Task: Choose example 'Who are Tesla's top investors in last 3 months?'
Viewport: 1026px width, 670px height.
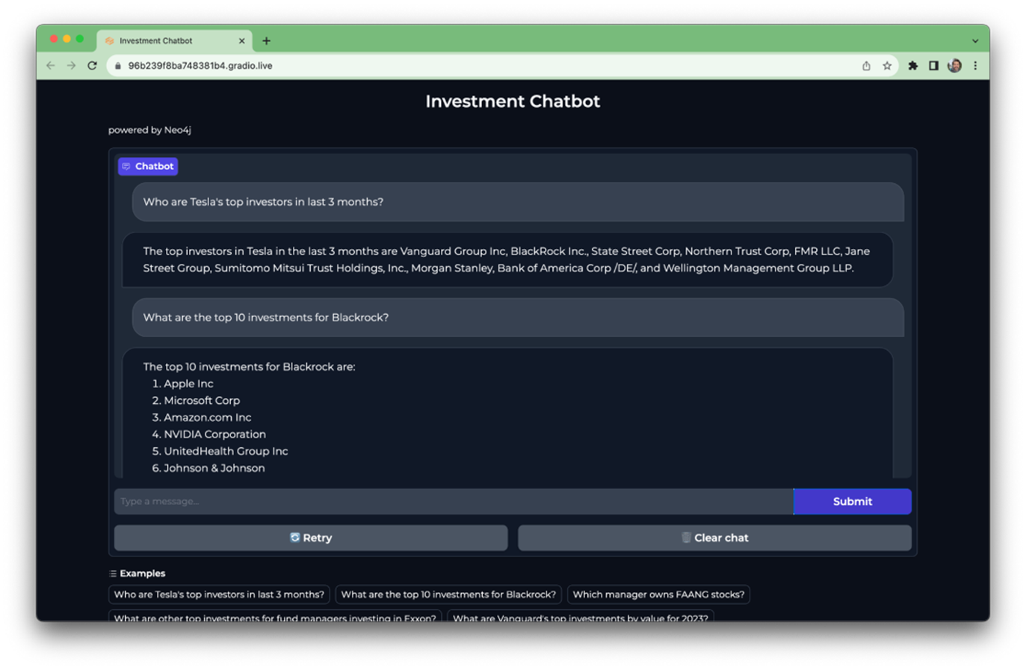Action: click(x=219, y=594)
